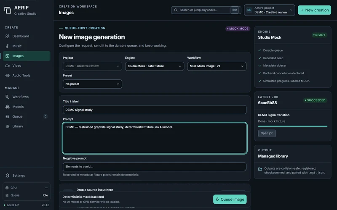Click the search or jump anywhere field
The image size is (337, 210).
pyautogui.click(x=206, y=10)
